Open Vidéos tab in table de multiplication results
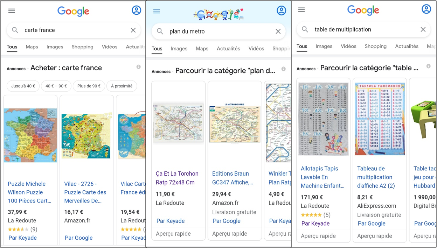Image resolution: width=437 pixels, height=248 pixels. coord(348,46)
